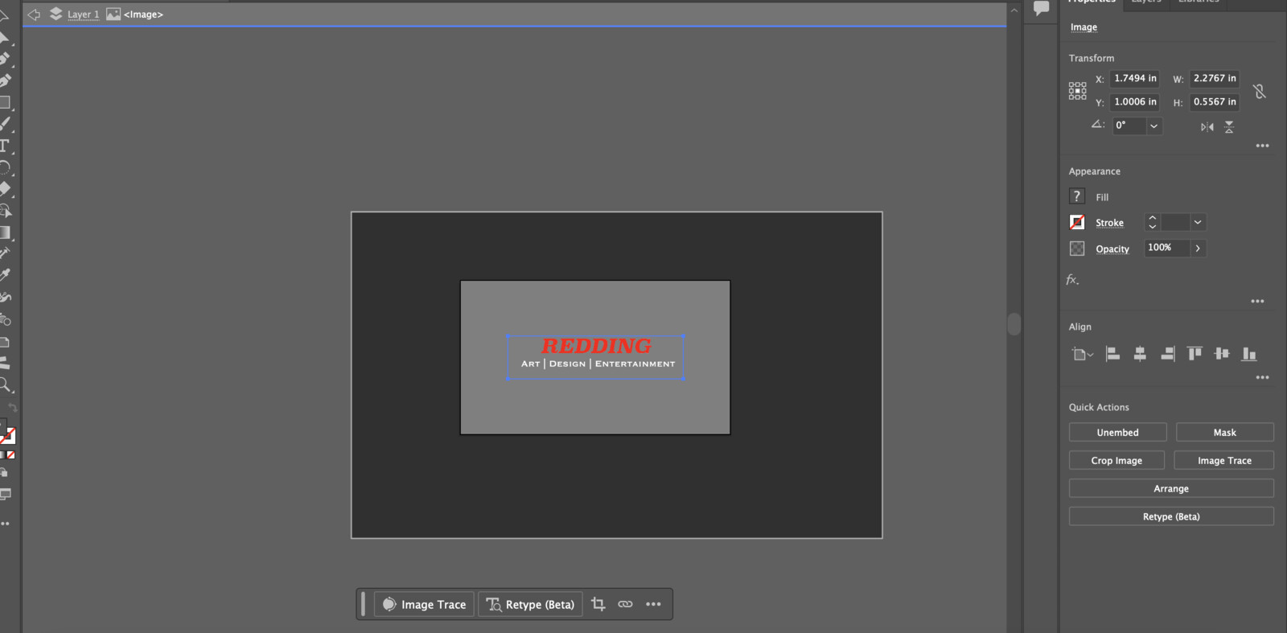1287x633 pixels.
Task: Select the Eyedropper tool
Action: point(4,274)
